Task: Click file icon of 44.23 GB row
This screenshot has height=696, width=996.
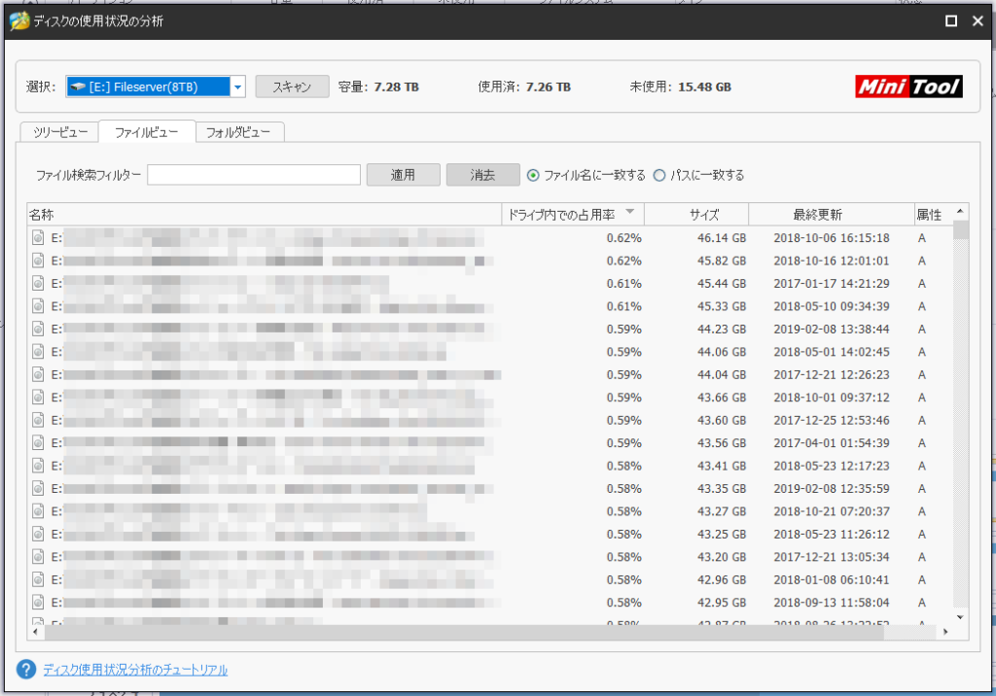Action: [38, 330]
